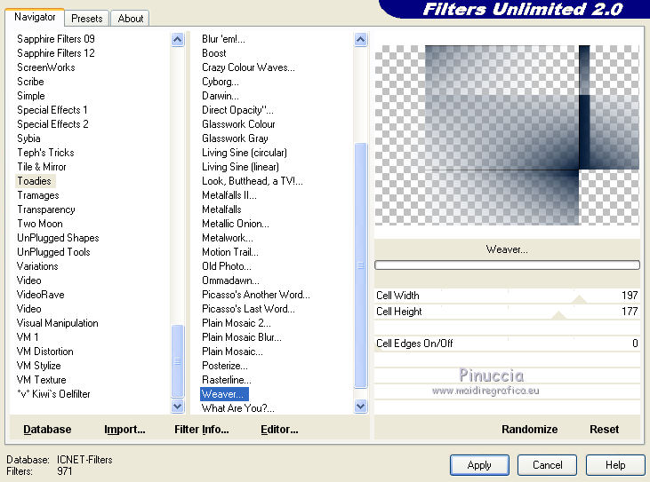Viewport: 650px width, 482px height.
Task: Select Ommadawn... filter
Action: click(230, 281)
